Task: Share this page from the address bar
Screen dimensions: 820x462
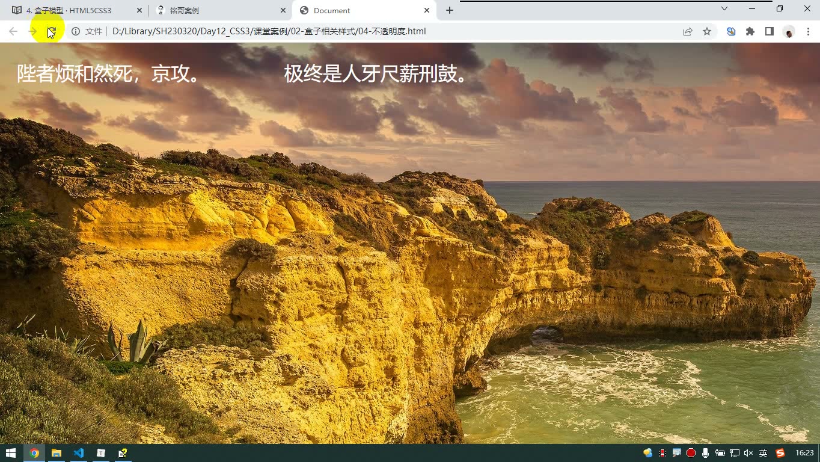Action: click(x=688, y=31)
